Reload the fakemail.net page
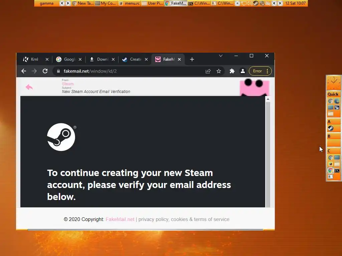The width and height of the screenshot is (342, 256). [x=45, y=71]
